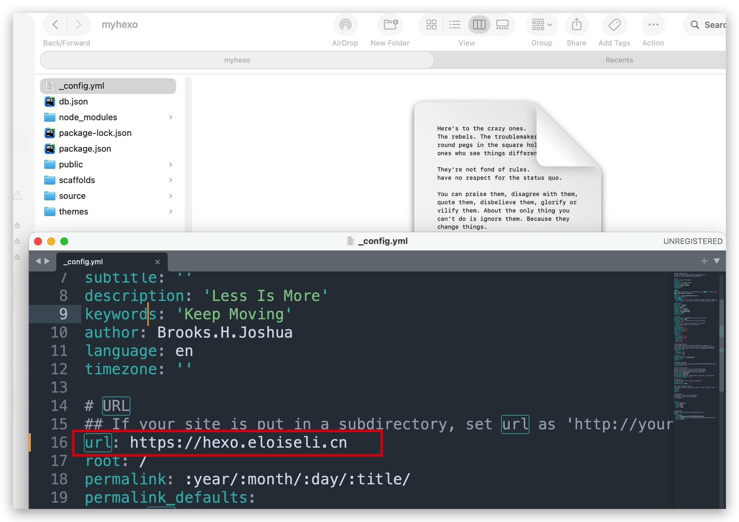739x522 pixels.
Task: Switch to the Recents Finder tab
Action: 619,60
